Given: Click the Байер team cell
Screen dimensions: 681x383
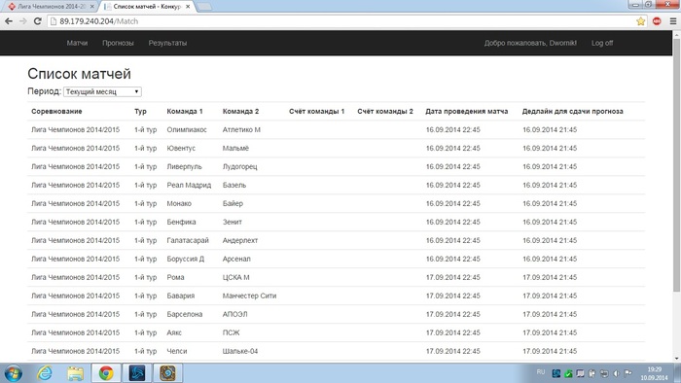Looking at the screenshot, I should 233,203.
